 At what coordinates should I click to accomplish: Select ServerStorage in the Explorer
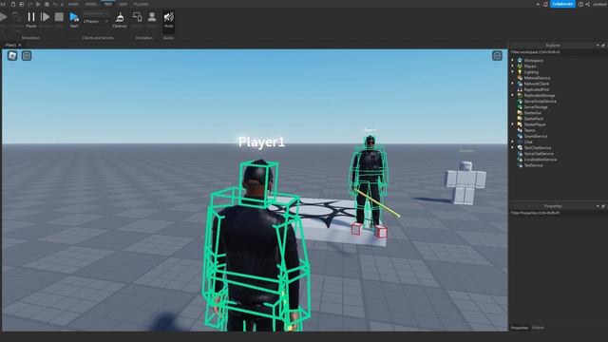[x=536, y=107]
